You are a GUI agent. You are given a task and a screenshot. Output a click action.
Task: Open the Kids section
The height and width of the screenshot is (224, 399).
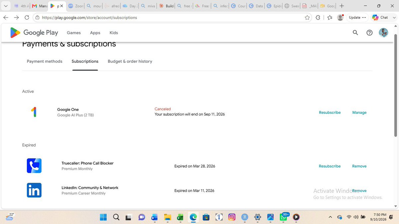pyautogui.click(x=114, y=33)
